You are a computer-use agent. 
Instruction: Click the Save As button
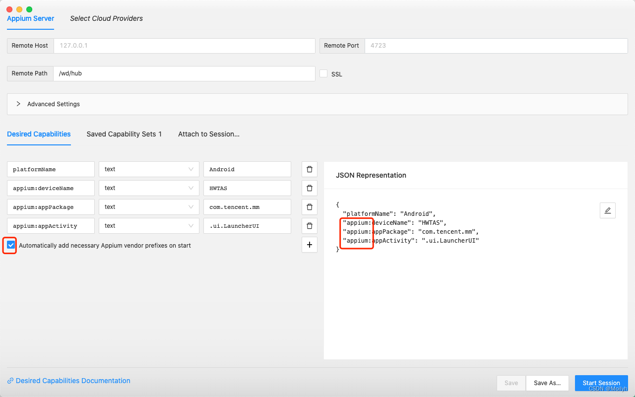pos(547,383)
